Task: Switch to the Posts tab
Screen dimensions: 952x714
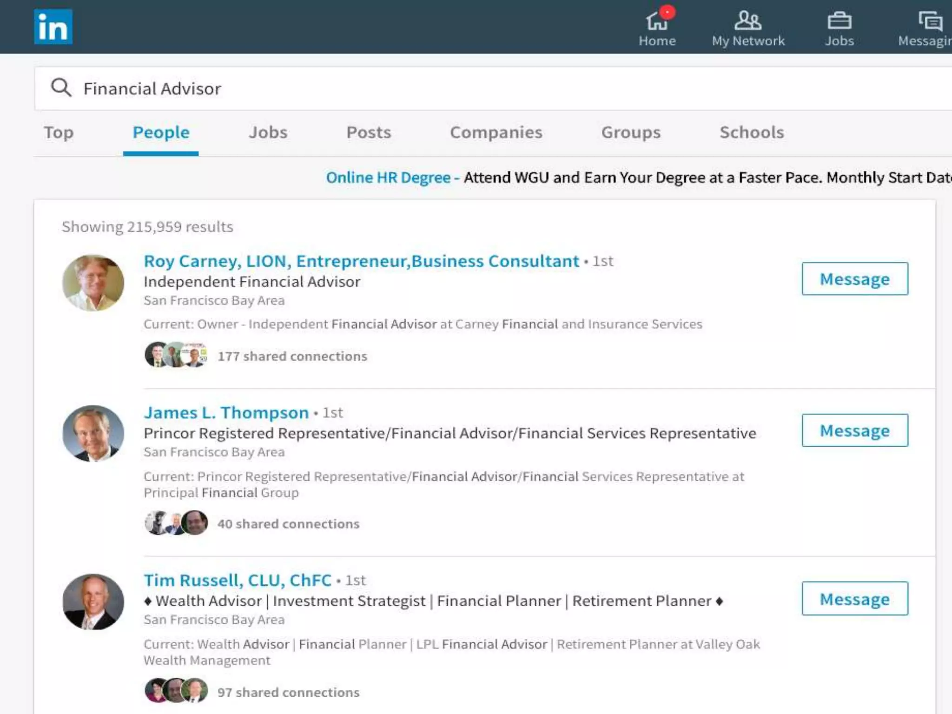Action: pyautogui.click(x=369, y=132)
